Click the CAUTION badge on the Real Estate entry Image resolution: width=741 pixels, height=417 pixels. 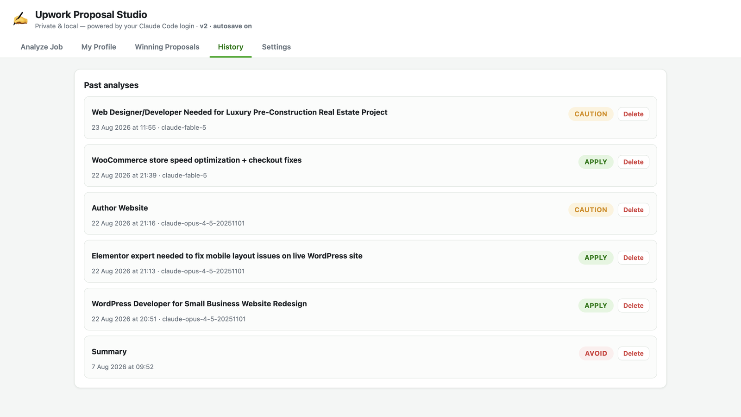click(590, 114)
